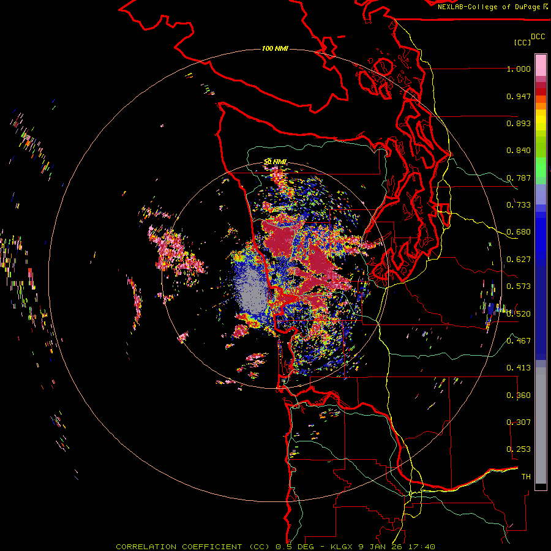The image size is (551, 551).
Task: Click the [CC] units label
Action: [522, 42]
